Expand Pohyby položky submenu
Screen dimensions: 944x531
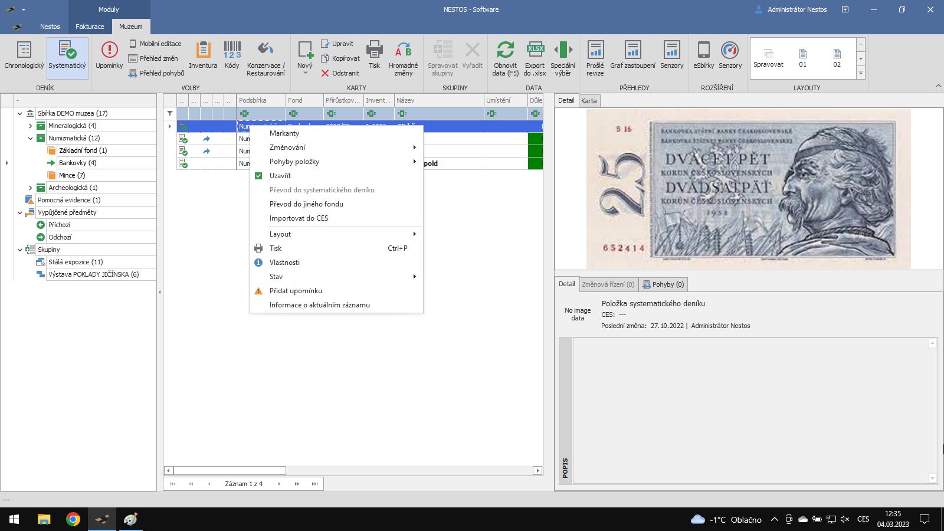click(336, 162)
